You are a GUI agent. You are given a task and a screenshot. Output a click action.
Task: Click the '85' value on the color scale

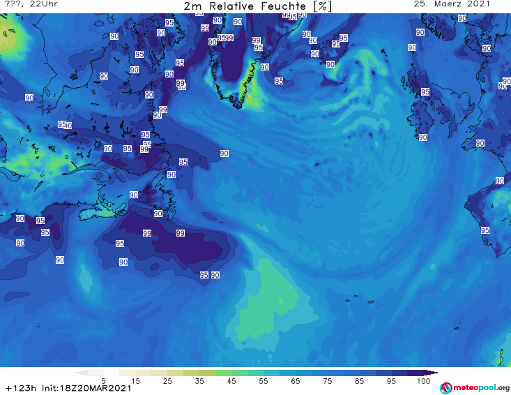[x=360, y=381]
